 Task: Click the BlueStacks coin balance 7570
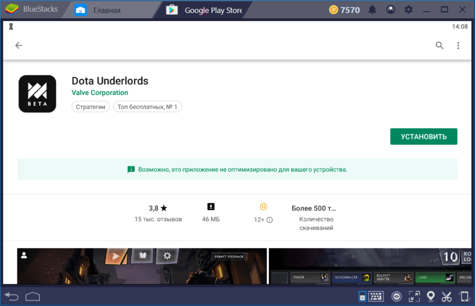pos(345,10)
